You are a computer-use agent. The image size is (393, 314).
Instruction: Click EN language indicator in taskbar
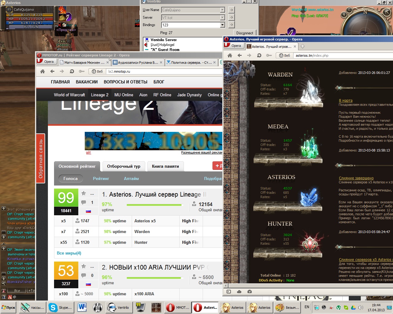[x=307, y=307]
